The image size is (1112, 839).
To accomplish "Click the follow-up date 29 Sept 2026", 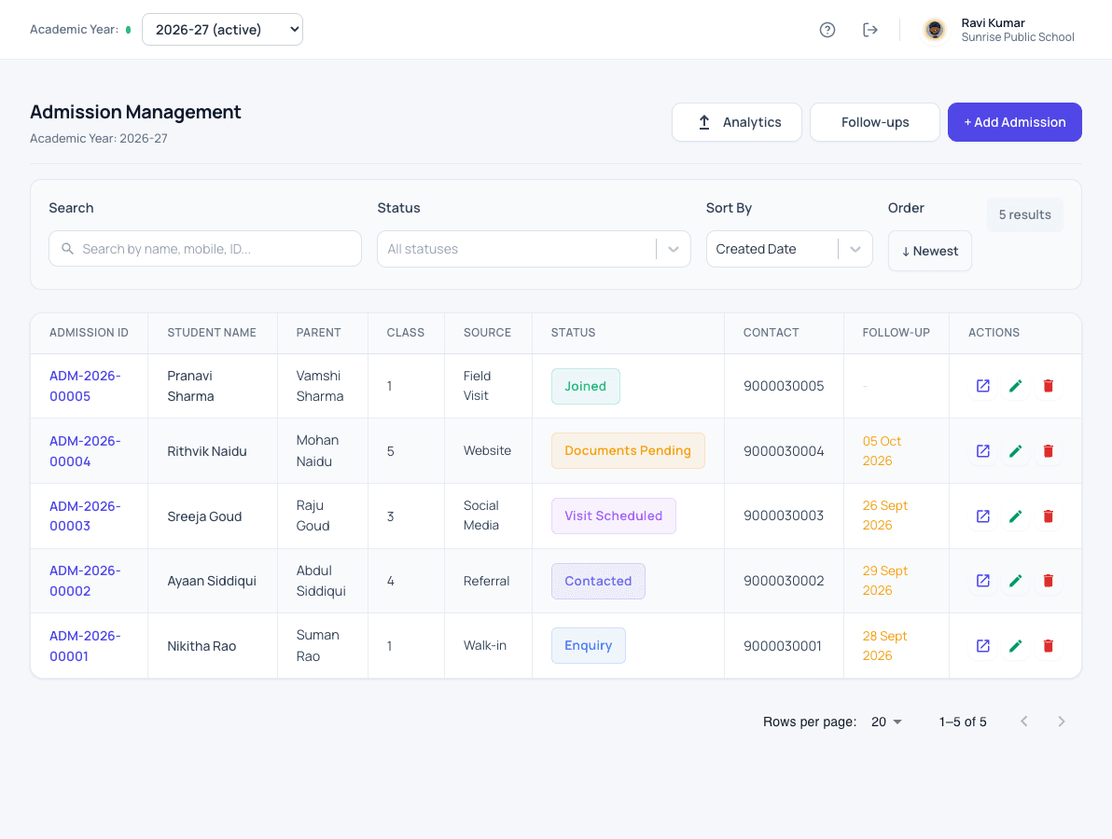I will click(x=885, y=581).
